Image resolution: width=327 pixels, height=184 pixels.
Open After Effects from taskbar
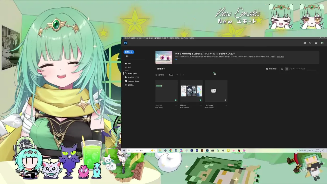click(x=197, y=151)
